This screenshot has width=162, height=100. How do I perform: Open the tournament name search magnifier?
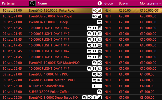[x=32, y=3]
